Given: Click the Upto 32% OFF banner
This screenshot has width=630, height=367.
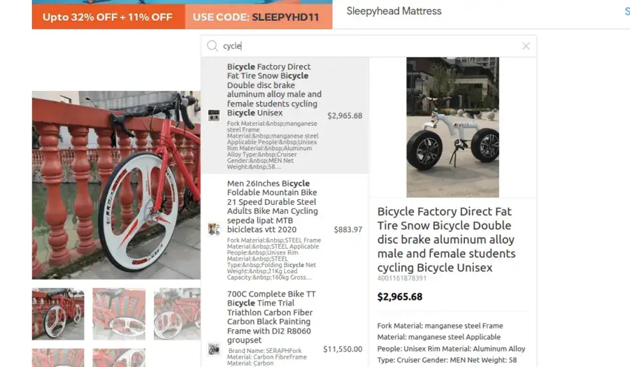Looking at the screenshot, I should (108, 17).
